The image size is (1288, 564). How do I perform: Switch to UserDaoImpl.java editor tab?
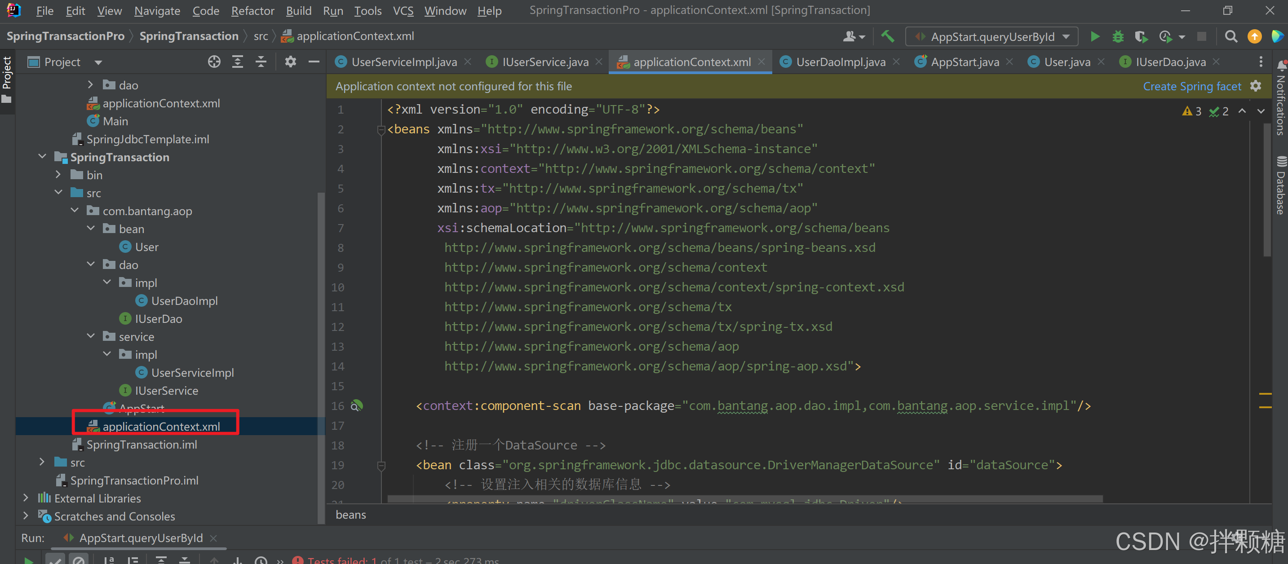coord(840,62)
